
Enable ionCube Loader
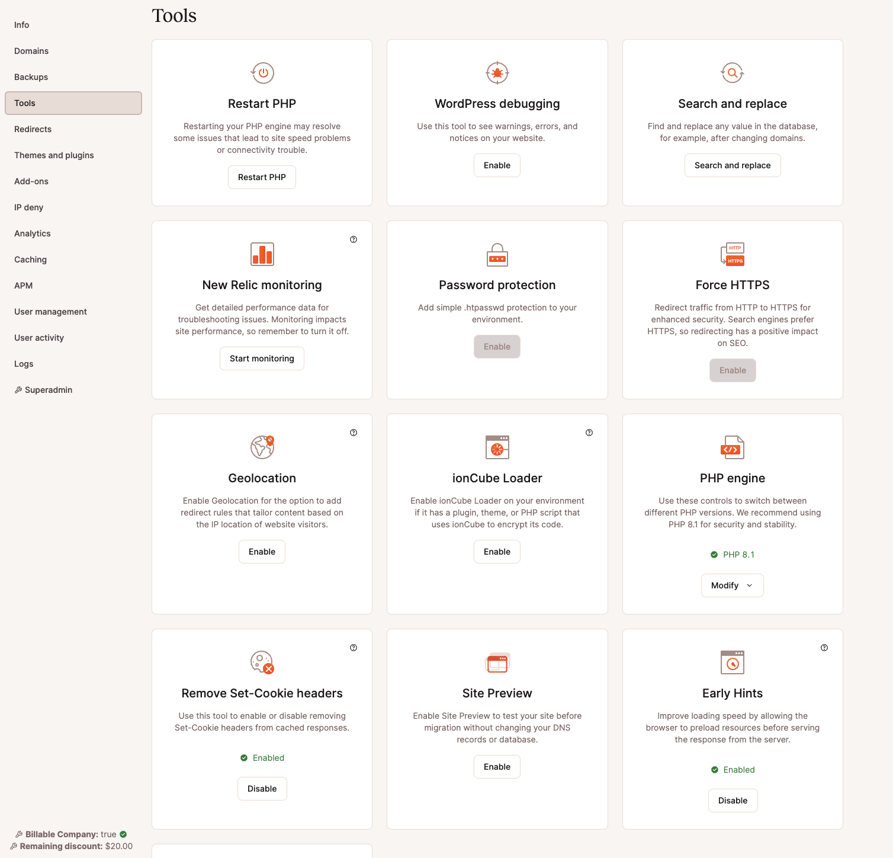[497, 552]
